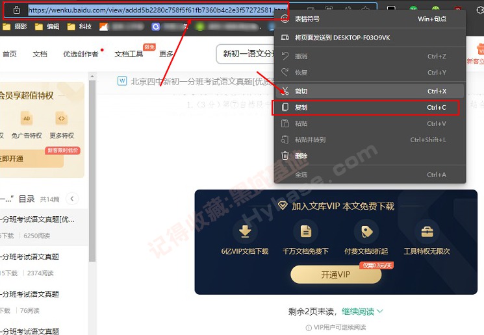Open 文档工具 navigation tab
This screenshot has width=484, height=335.
[x=129, y=55]
